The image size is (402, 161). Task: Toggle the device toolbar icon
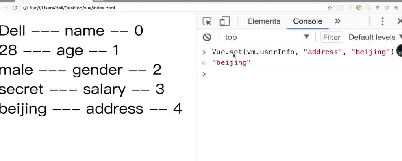(225, 21)
